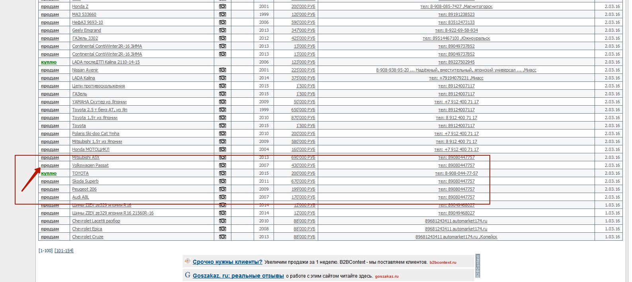The height and width of the screenshot is (282, 632).
Task: Click phone link 8-908-085-7427 Магнитогорск
Action: pos(456,6)
